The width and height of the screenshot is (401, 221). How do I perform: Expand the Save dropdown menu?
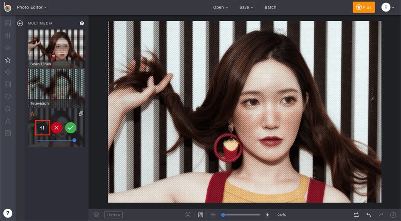coord(246,7)
